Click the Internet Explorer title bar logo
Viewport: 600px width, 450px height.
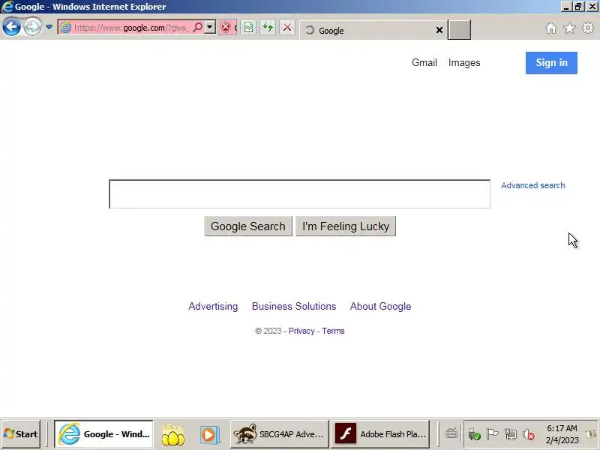(x=7, y=7)
